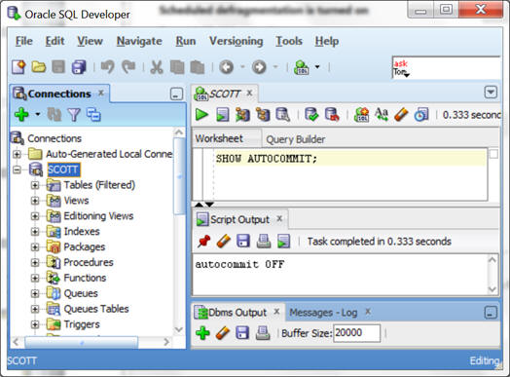Click Refresh connections icon

(54, 114)
